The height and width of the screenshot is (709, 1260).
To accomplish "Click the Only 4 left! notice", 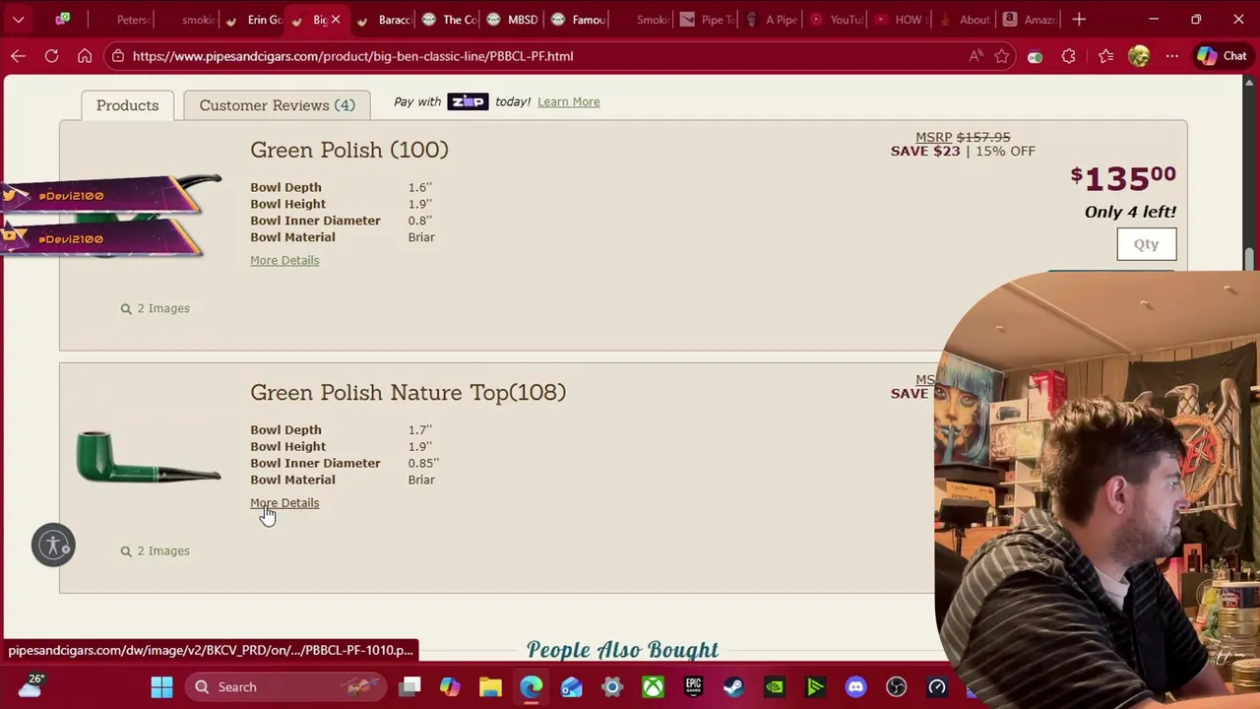I will click(1130, 212).
